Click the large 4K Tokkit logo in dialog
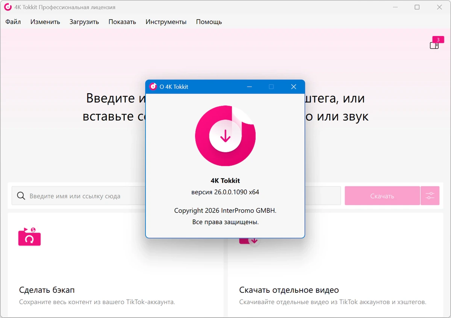The width and height of the screenshot is (451, 318). [x=225, y=136]
